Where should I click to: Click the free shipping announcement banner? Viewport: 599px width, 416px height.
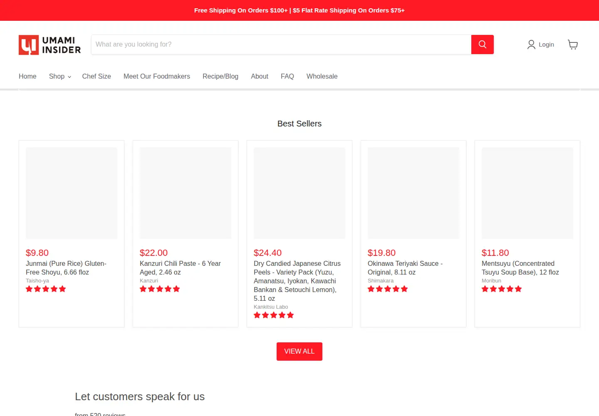tap(299, 10)
